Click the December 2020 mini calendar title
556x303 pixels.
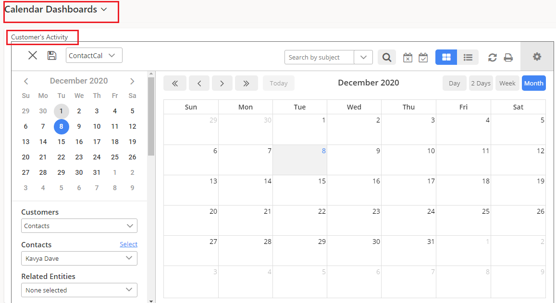point(79,81)
